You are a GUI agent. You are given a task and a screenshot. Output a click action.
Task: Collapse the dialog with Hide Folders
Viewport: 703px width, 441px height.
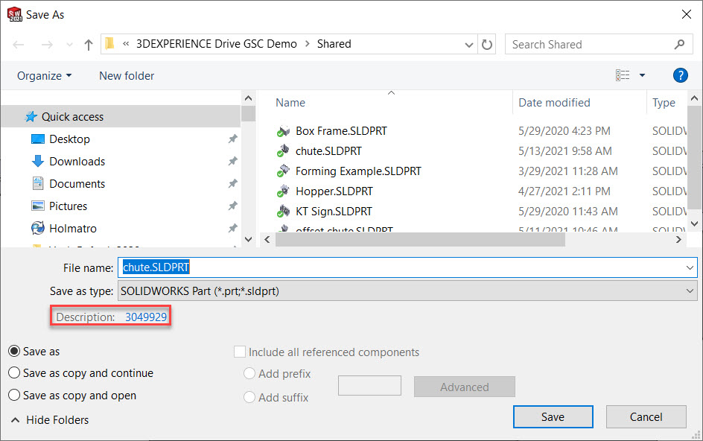49,420
